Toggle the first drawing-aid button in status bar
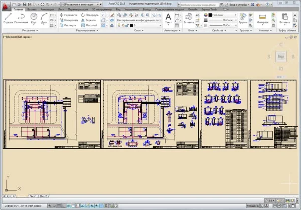Image resolution: width=301 pixels, height=210 pixels. pos(50,205)
